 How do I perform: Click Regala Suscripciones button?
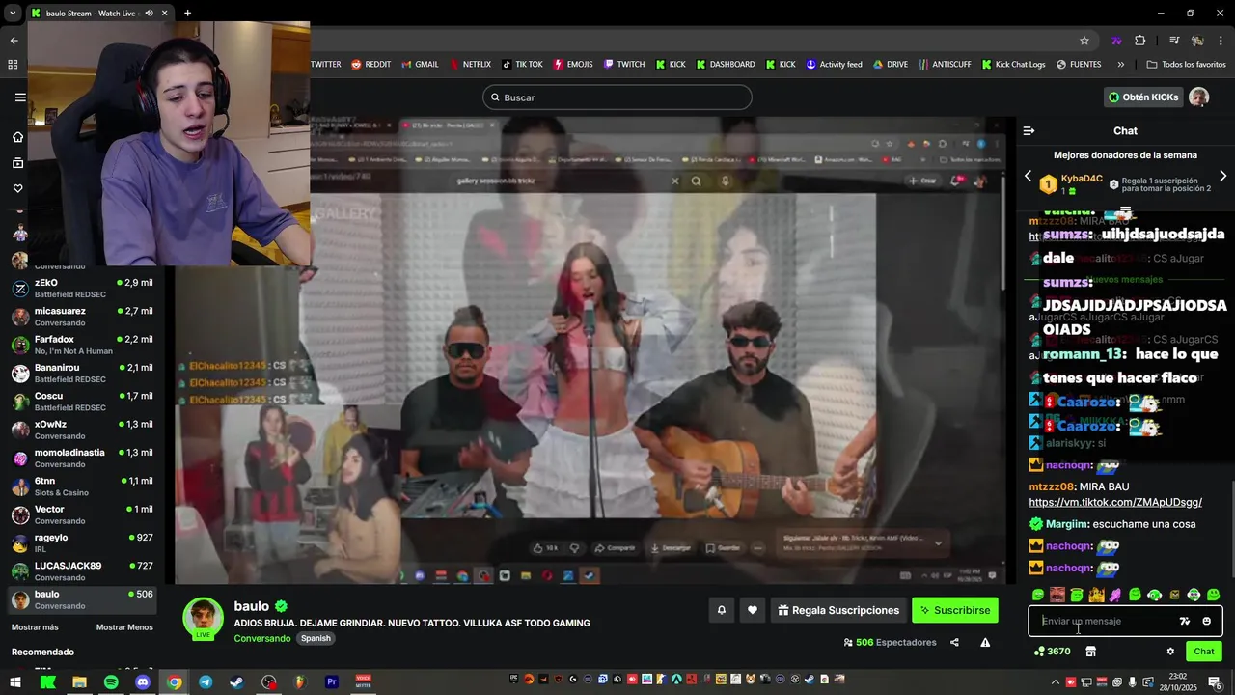point(838,610)
